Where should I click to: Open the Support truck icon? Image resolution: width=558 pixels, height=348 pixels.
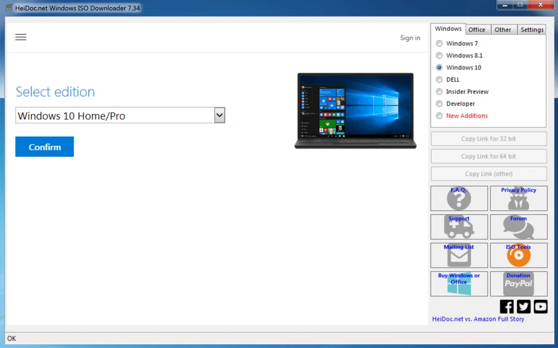(459, 227)
